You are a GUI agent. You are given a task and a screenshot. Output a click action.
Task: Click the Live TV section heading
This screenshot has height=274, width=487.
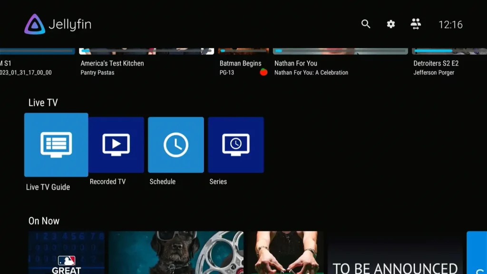pyautogui.click(x=43, y=103)
